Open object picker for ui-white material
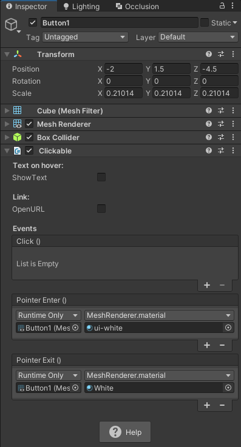 coord(228,328)
